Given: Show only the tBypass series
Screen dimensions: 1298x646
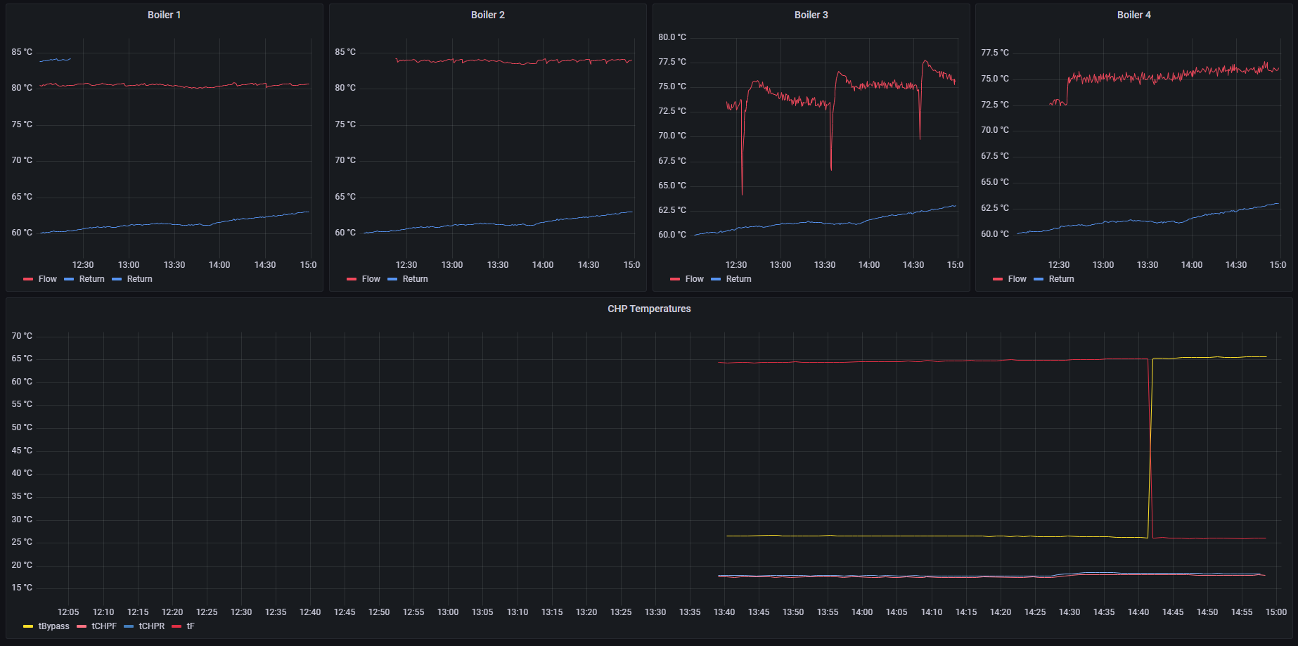Looking at the screenshot, I should tap(53, 626).
